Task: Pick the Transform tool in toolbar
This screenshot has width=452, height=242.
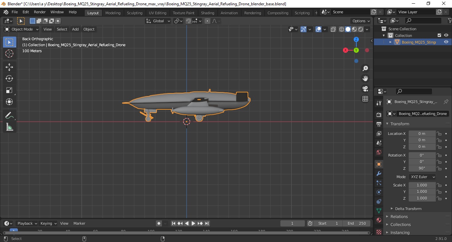Action: [x=9, y=101]
